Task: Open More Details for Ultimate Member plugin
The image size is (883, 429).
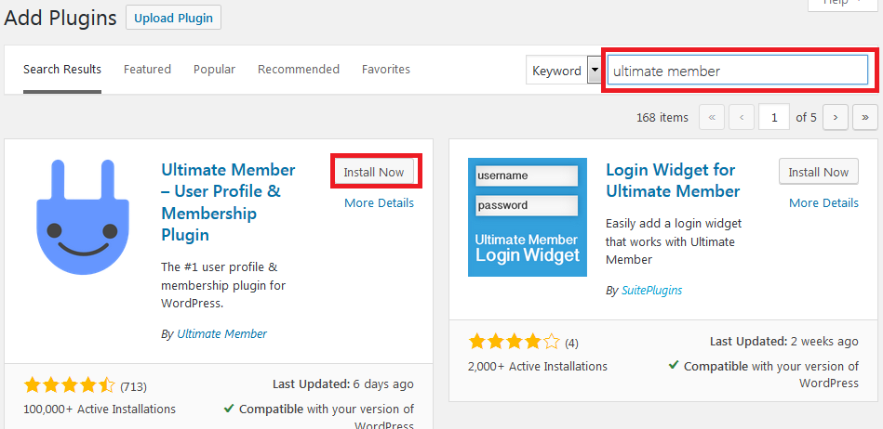Action: [379, 203]
